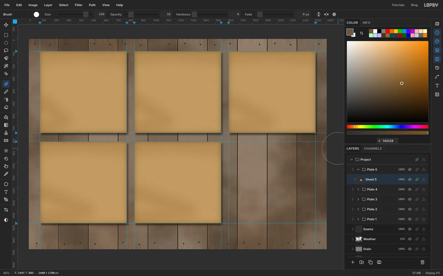Pick the red color swatch

[388, 31]
